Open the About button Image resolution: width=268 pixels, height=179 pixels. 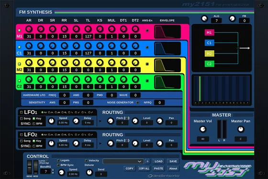[x=173, y=168]
